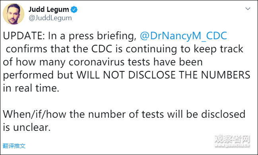Image resolution: width=258 pixels, height=155 pixels.
Task: Open Judd Legum's profile avatar photo
Action: click(x=14, y=14)
